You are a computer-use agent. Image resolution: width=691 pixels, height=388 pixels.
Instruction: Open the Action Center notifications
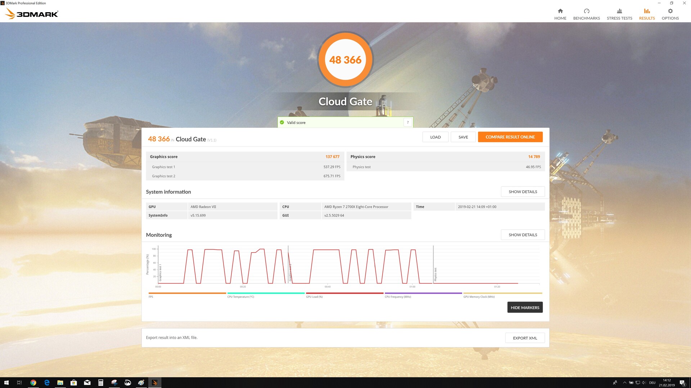pyautogui.click(x=682, y=383)
